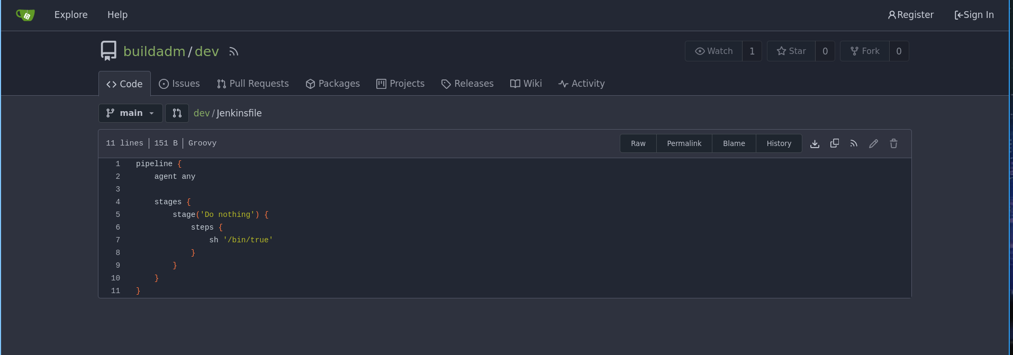The image size is (1013, 355).
Task: Click Explore in the top navigation
Action: 71,15
